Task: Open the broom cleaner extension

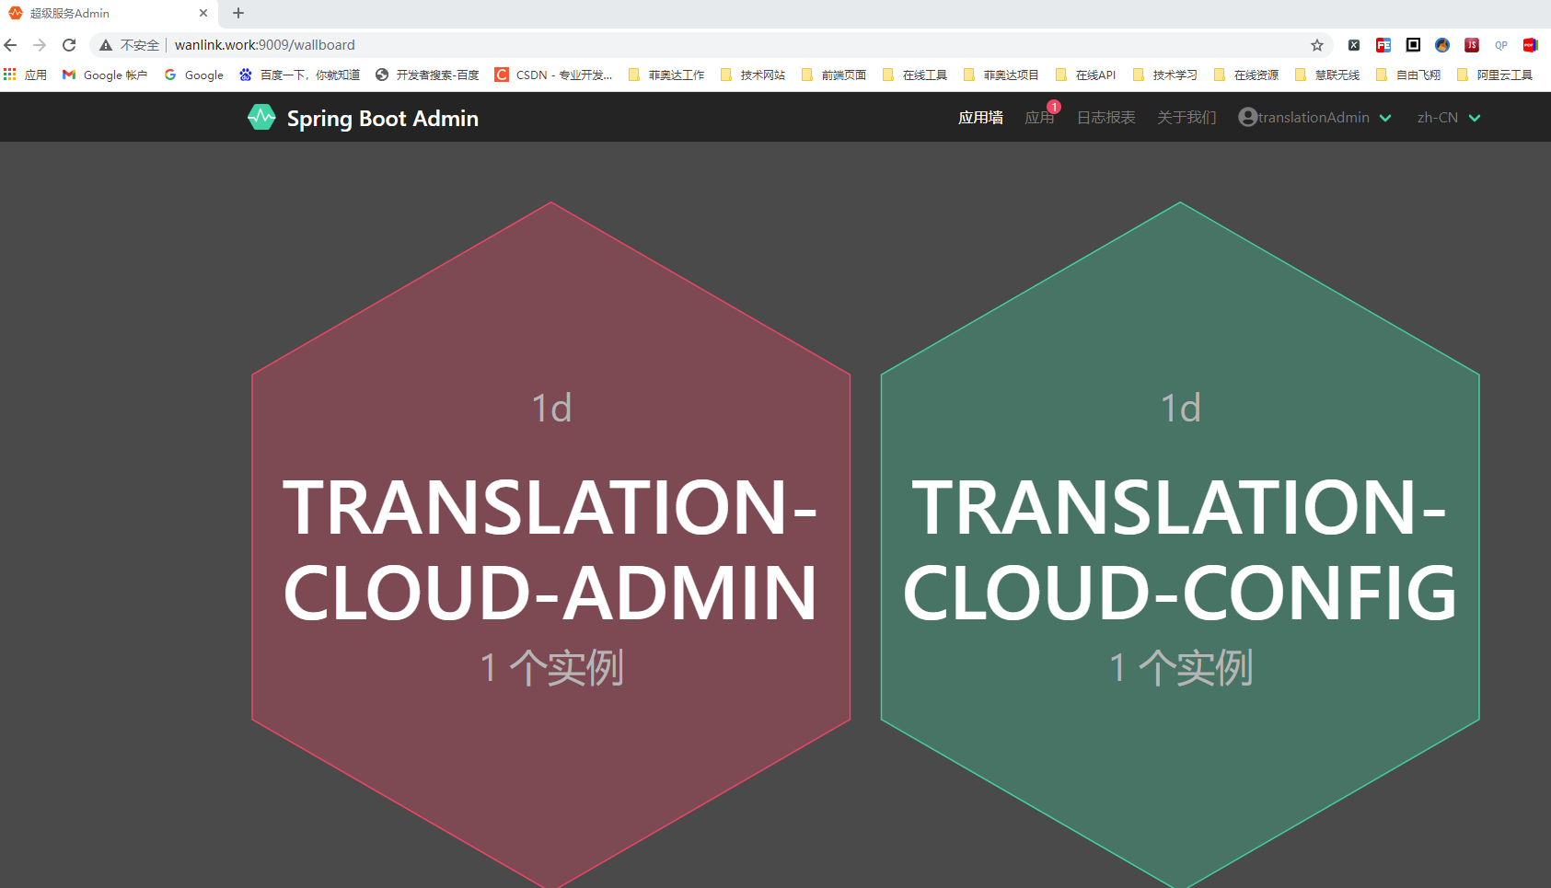Action: click(1442, 45)
